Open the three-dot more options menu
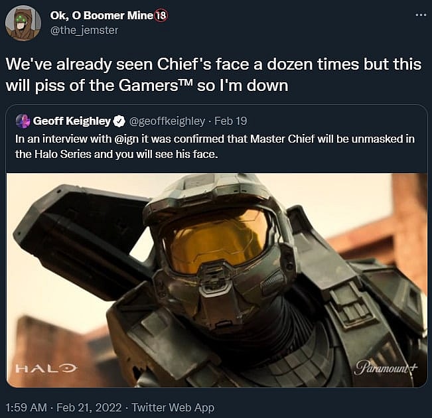 click(421, 15)
